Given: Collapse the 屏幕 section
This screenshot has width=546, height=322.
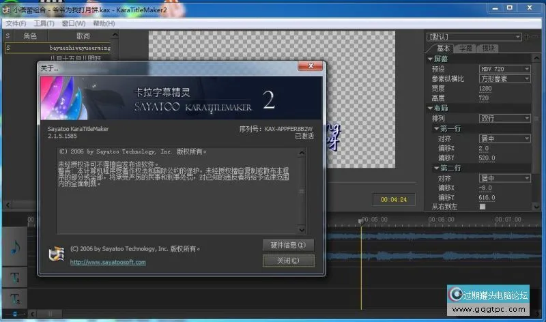Looking at the screenshot, I should (430, 59).
